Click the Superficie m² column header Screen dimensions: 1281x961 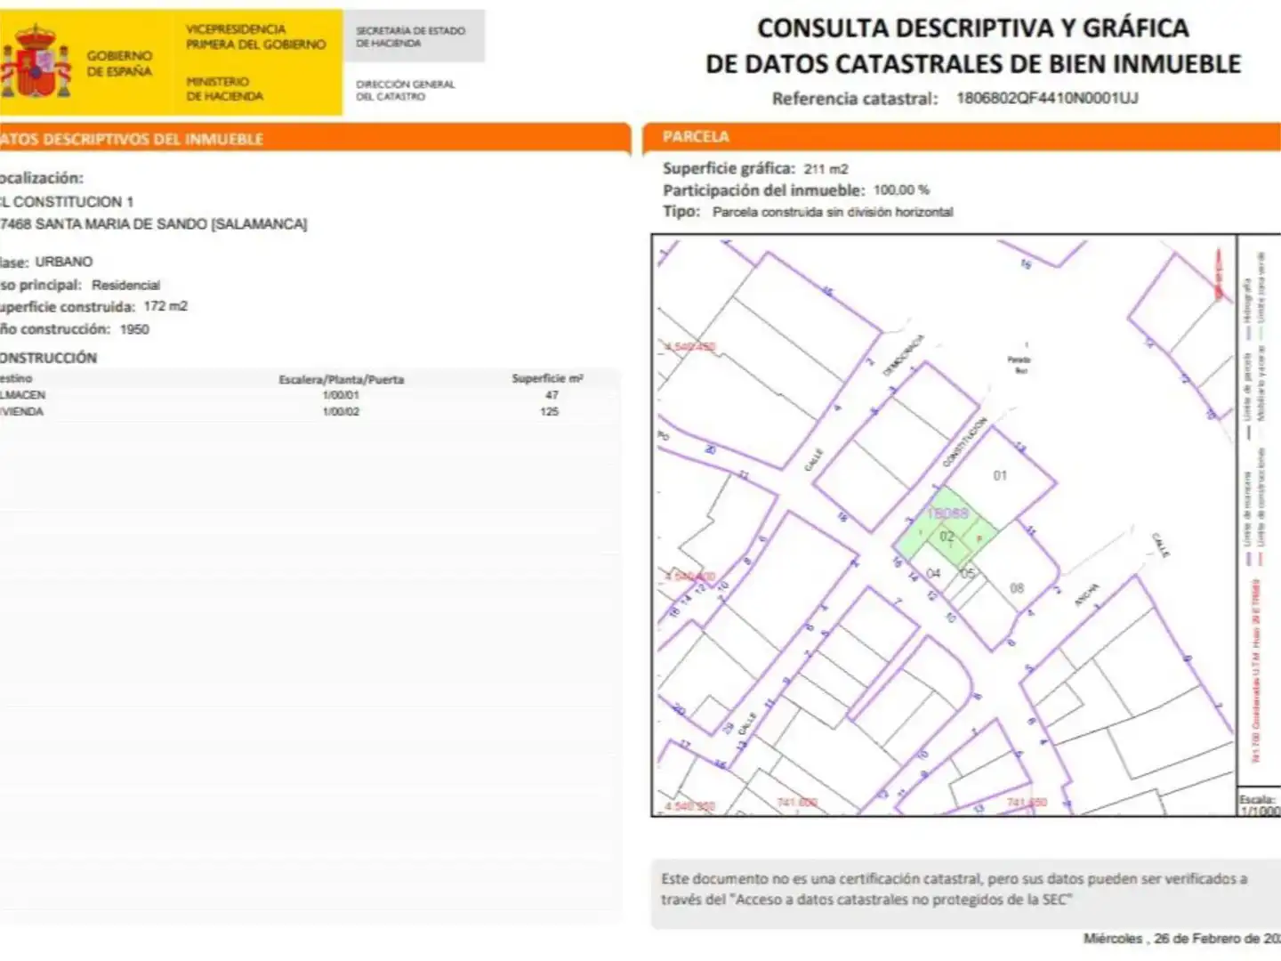coord(547,378)
